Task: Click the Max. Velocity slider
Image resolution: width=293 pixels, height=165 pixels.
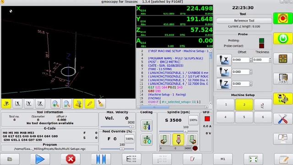Action: pyautogui.click(x=117, y=126)
